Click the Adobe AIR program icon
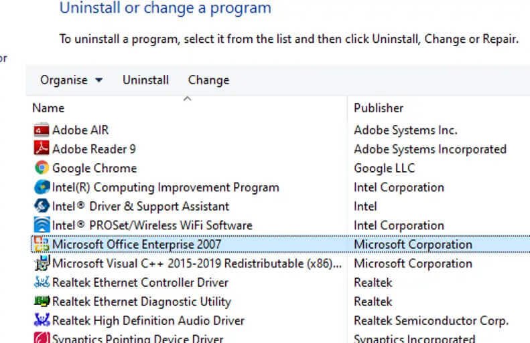Screen dimensions: 530x343 pyautogui.click(x=42, y=130)
